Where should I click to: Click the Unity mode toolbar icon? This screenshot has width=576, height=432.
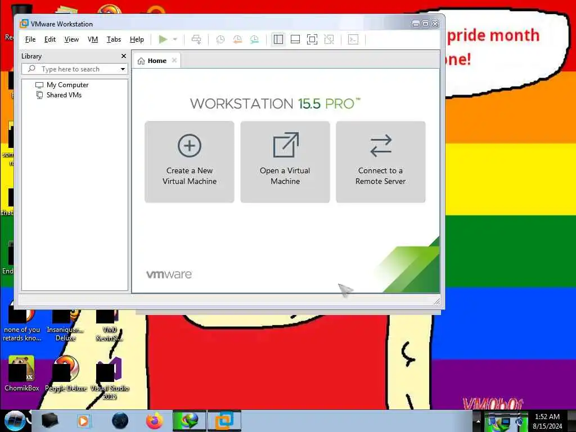pyautogui.click(x=329, y=39)
